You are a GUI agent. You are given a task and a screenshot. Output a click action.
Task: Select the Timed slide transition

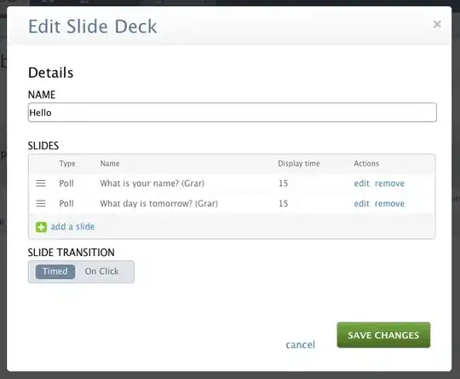point(55,271)
